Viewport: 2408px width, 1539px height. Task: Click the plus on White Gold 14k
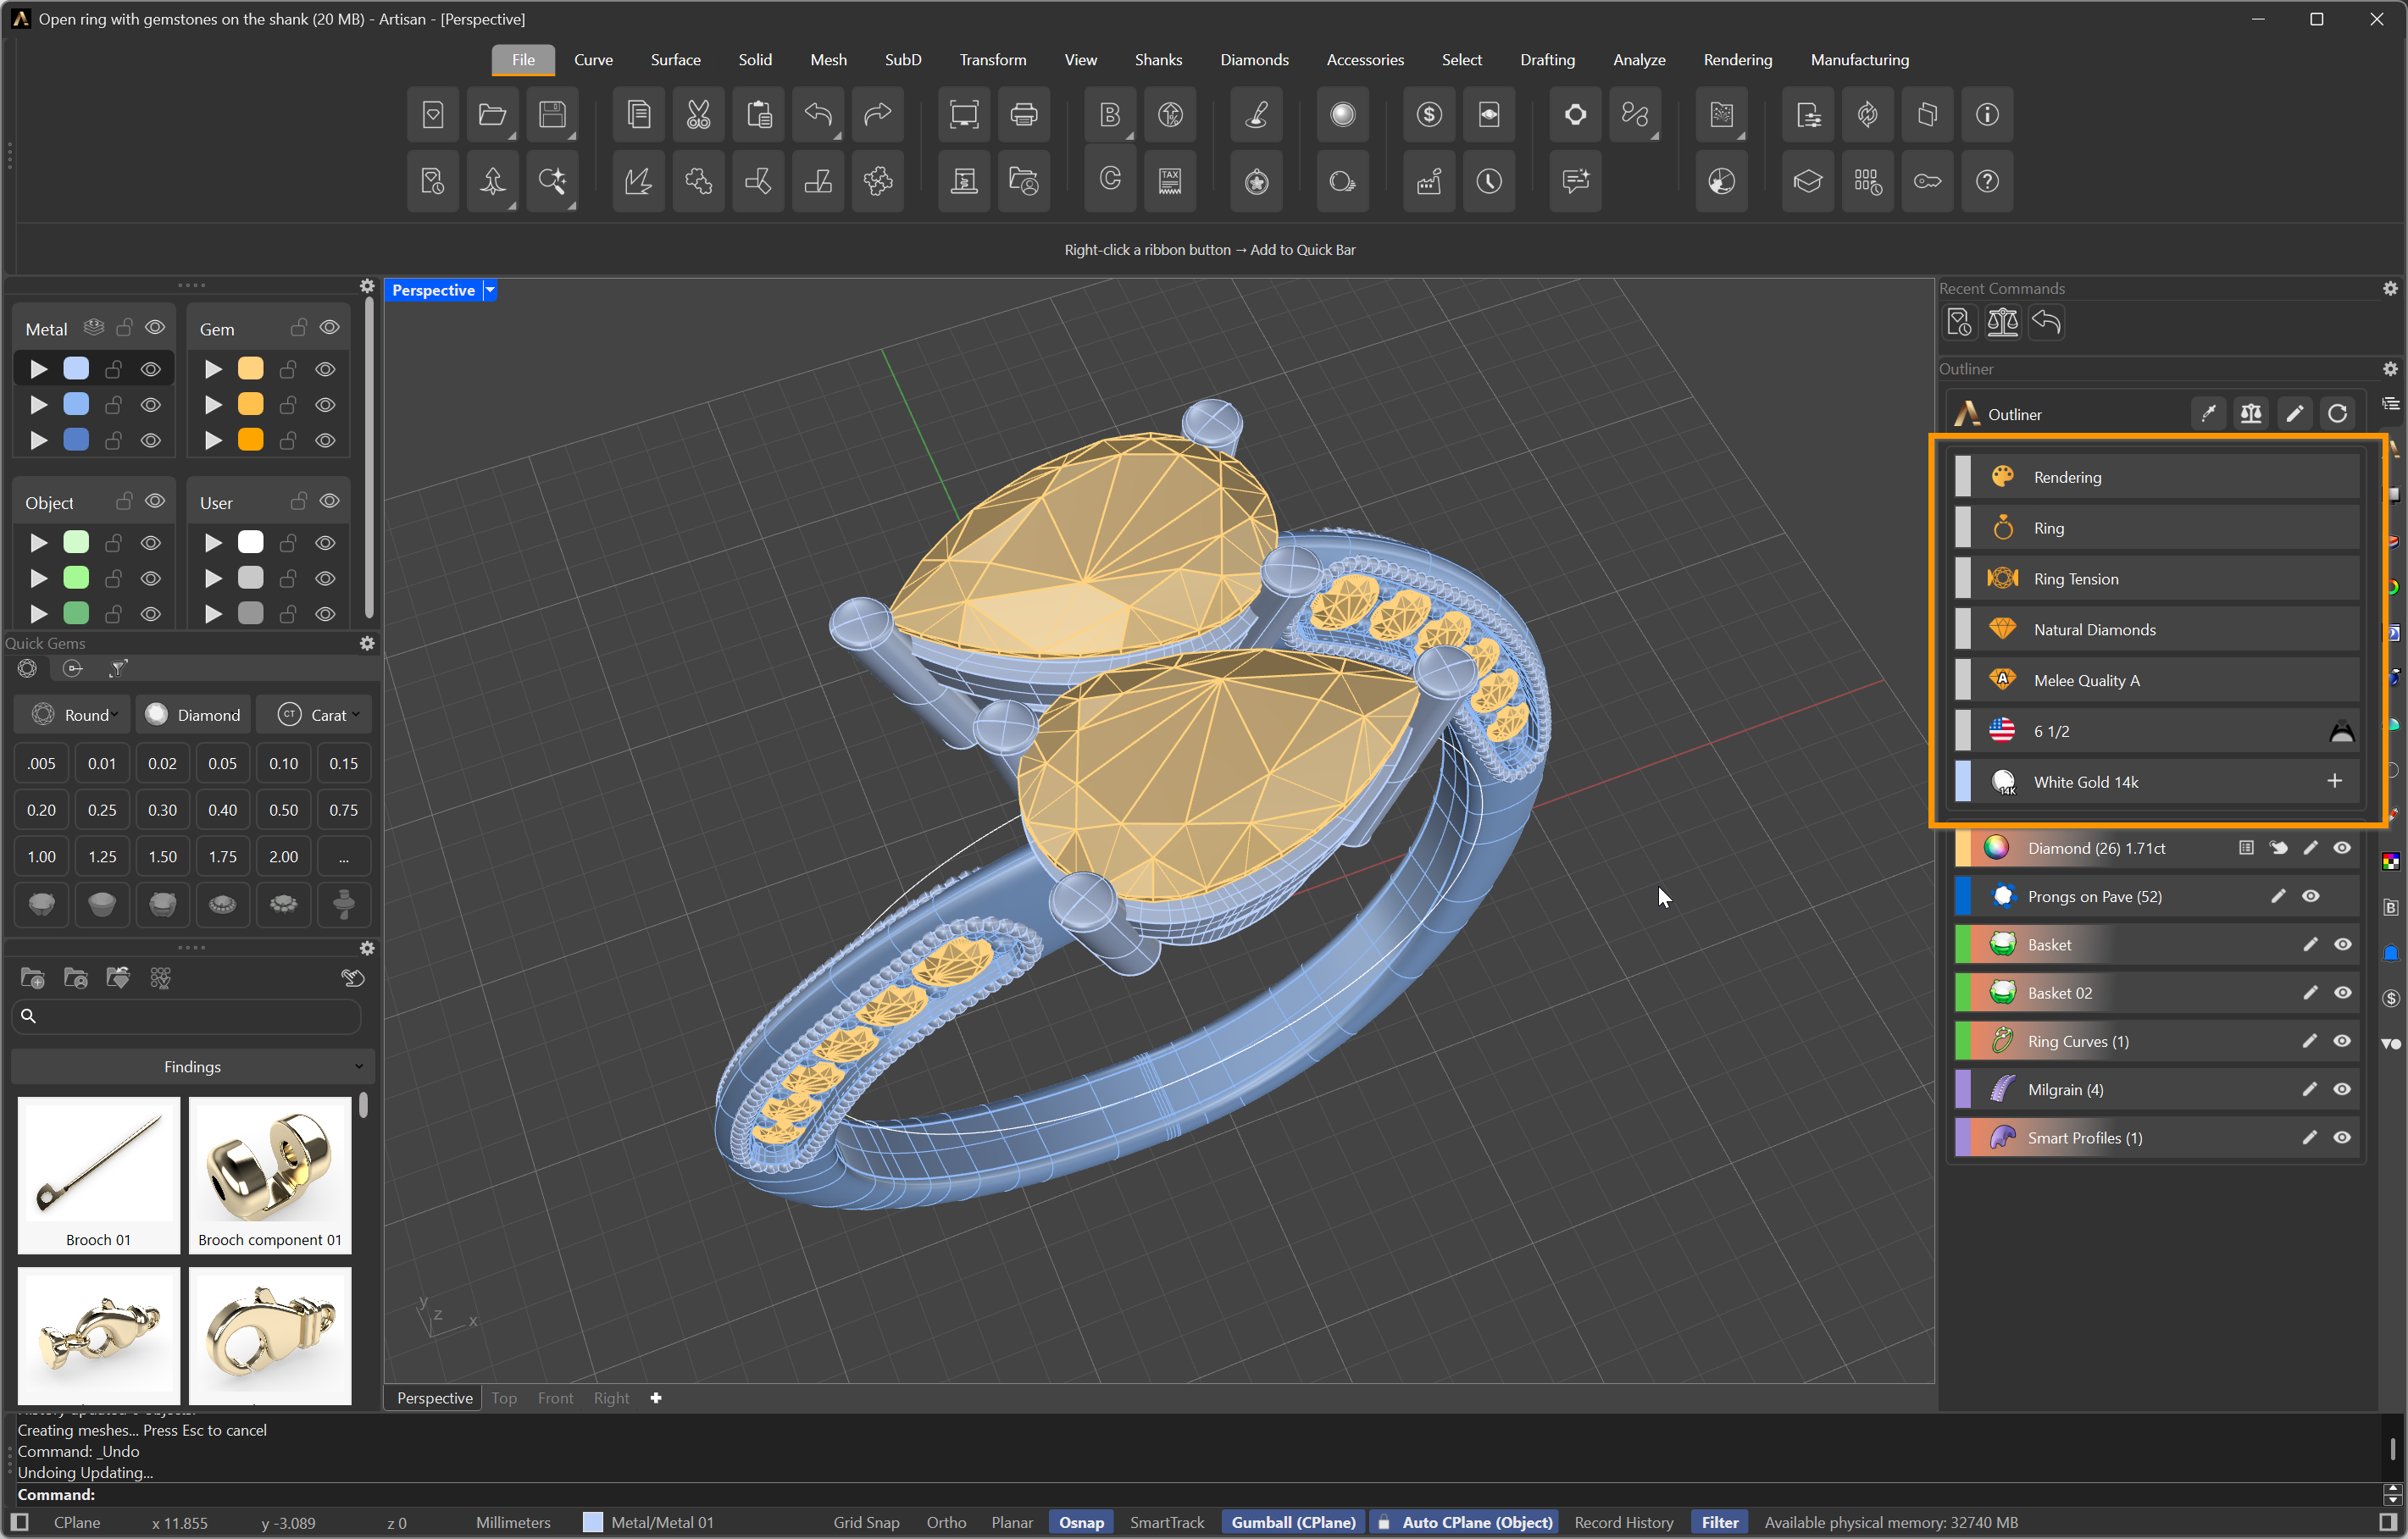[2334, 782]
